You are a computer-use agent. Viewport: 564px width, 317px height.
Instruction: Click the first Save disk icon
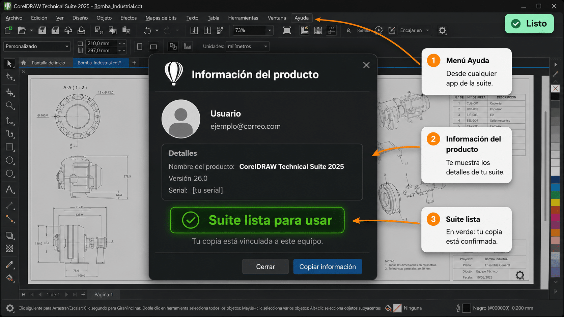pyautogui.click(x=42, y=30)
